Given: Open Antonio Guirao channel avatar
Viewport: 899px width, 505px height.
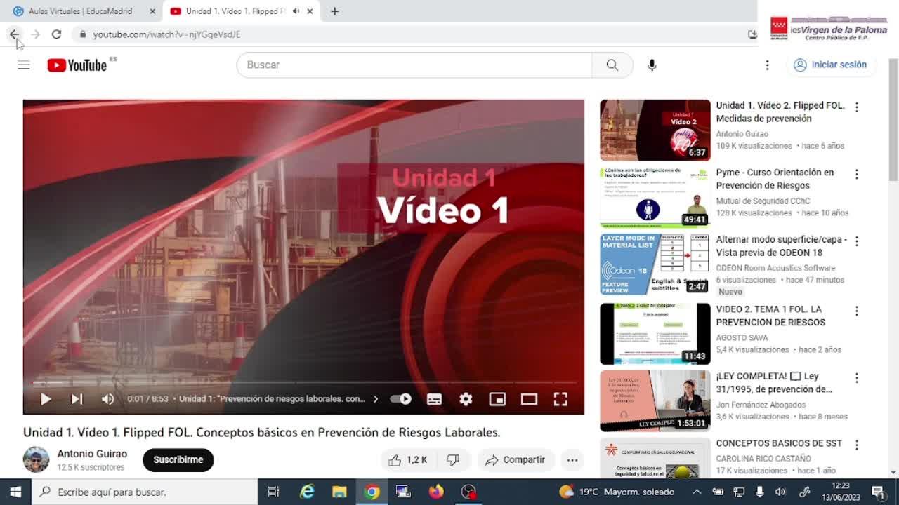Looking at the screenshot, I should point(36,460).
